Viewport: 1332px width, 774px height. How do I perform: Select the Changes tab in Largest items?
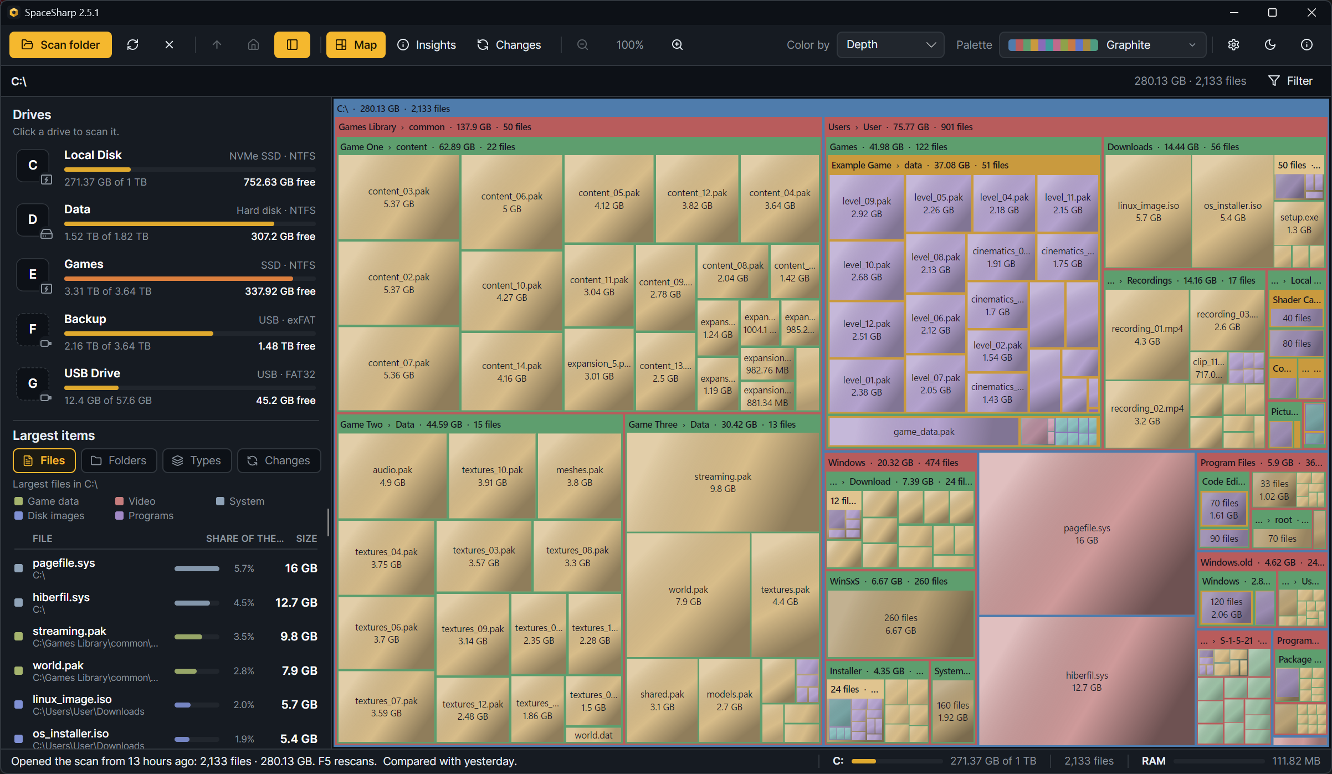(x=279, y=460)
